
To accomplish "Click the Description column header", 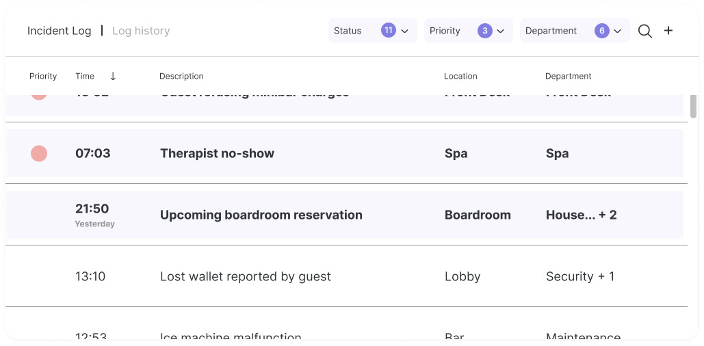I will point(181,76).
